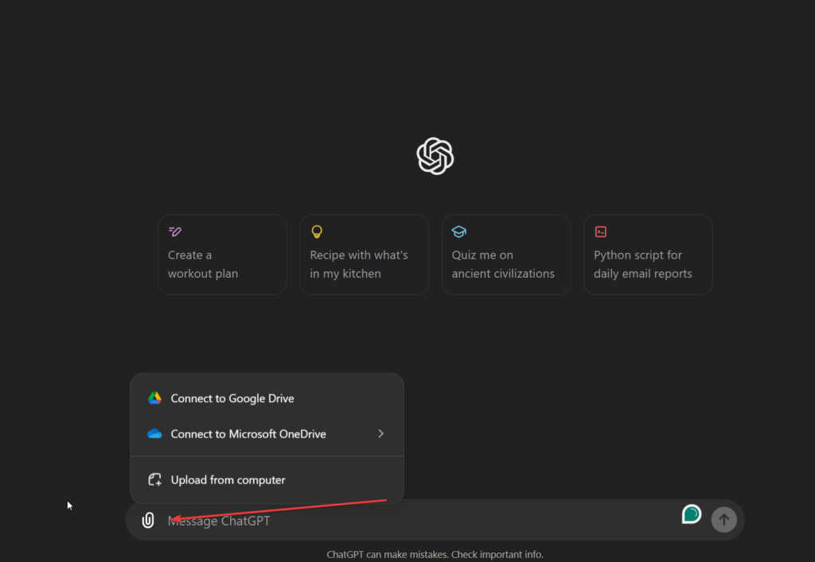This screenshot has height=562, width=815.
Task: Expand the Microsoft OneDrive submenu chevron
Action: [381, 434]
